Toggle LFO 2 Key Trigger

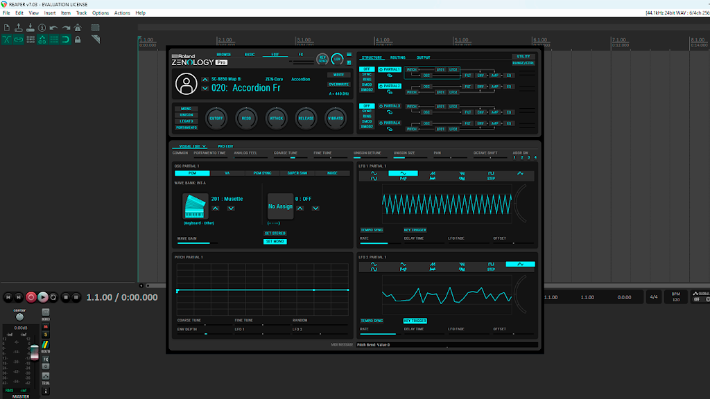415,321
